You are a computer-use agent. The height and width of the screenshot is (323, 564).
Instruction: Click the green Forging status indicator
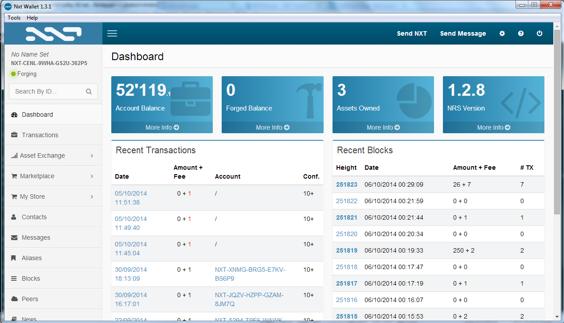coord(13,74)
